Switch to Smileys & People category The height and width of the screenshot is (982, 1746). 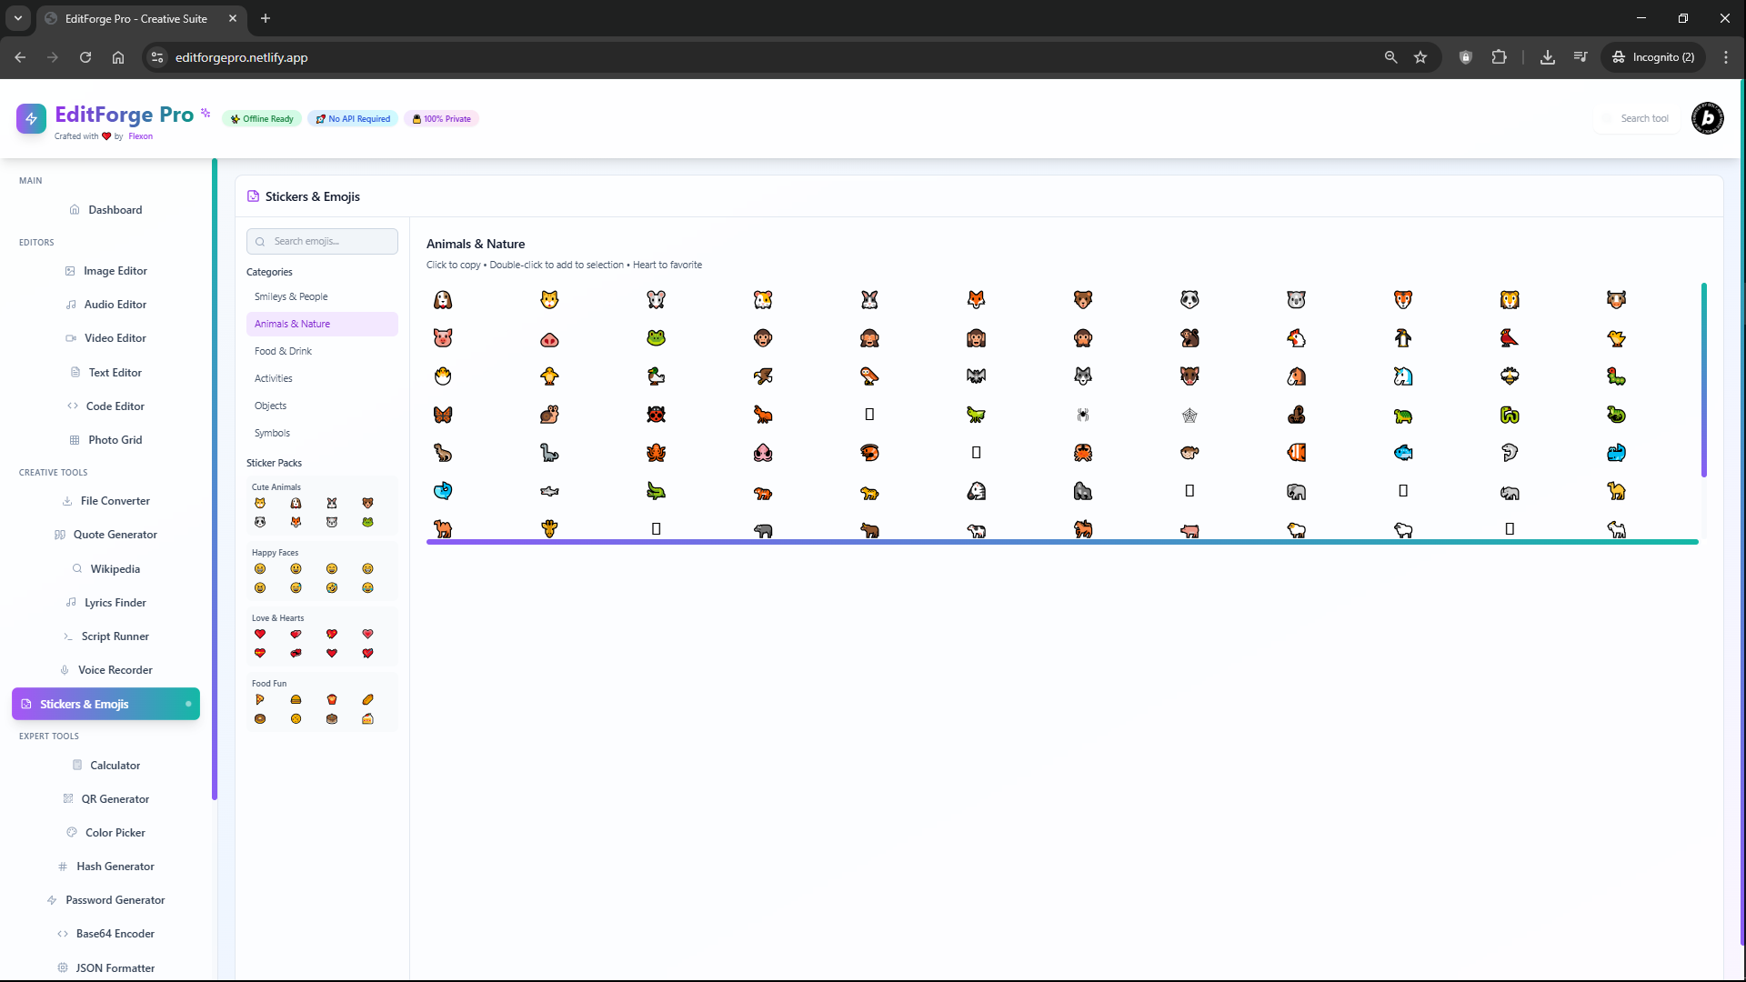pos(291,296)
